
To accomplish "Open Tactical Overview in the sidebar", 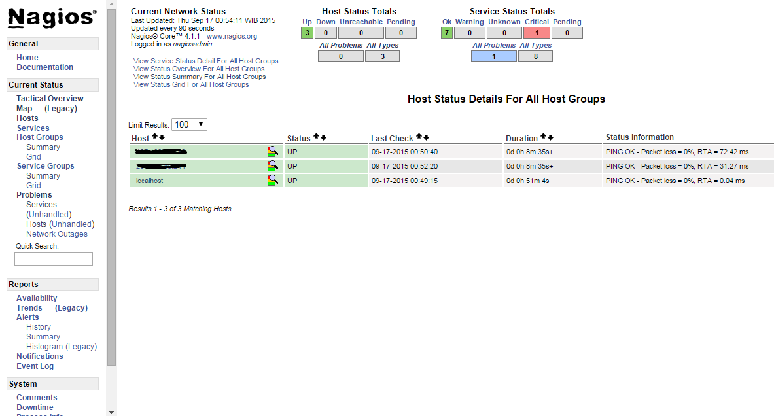I will tap(50, 99).
